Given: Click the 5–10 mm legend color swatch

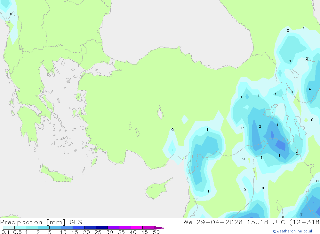Looking at the screenshot, I should tap(55, 228).
